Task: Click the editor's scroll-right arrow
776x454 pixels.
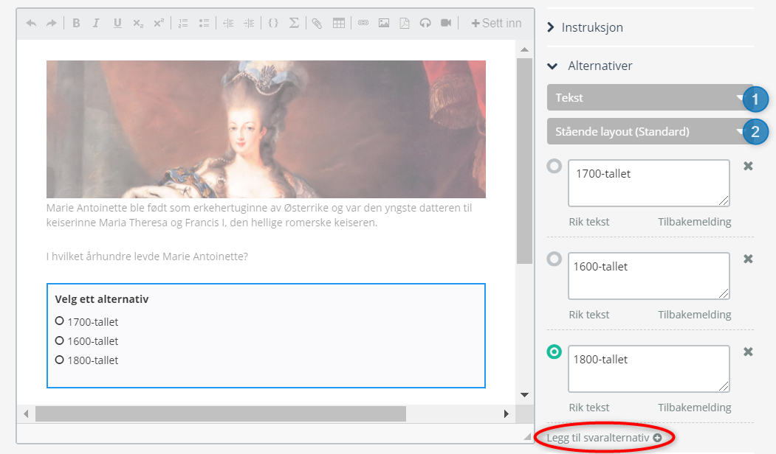Action: click(506, 413)
